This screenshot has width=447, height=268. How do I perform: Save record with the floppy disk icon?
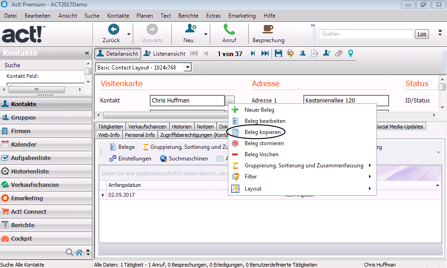click(279, 53)
